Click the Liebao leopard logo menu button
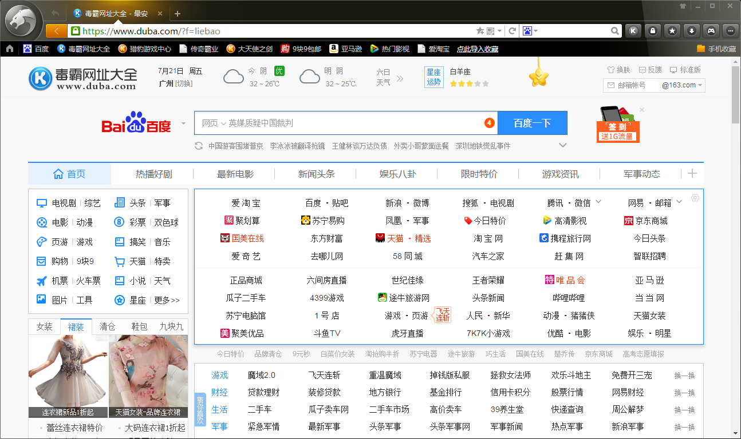The image size is (741, 439). (23, 22)
